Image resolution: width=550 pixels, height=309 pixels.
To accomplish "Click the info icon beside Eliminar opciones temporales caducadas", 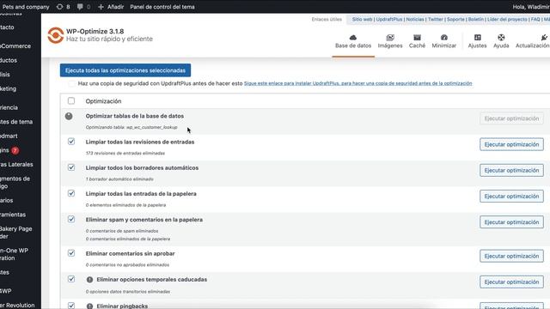I will pos(89,280).
